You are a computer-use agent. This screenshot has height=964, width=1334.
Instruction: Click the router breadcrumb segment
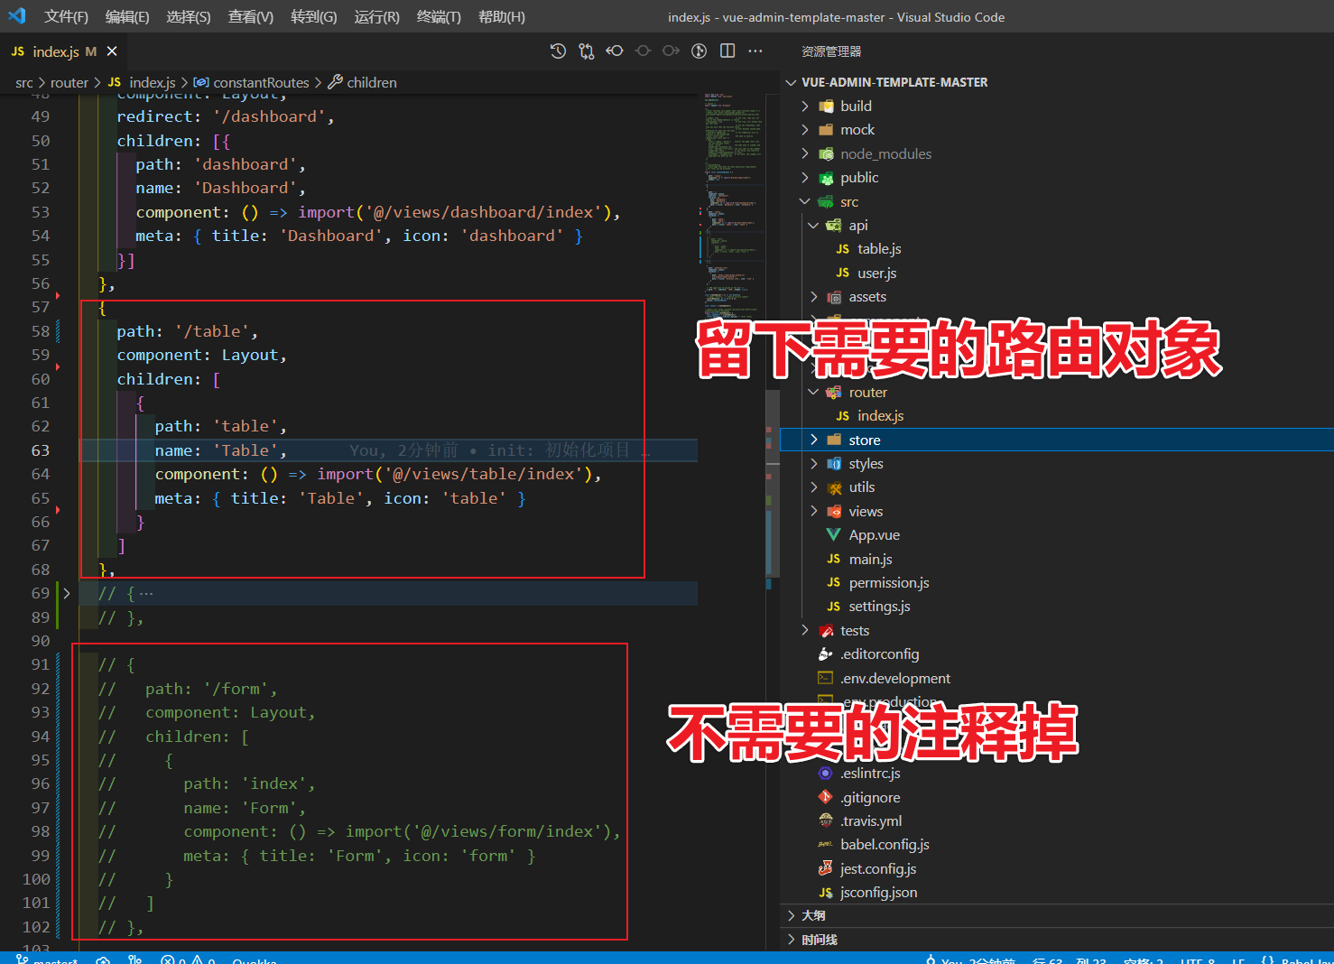point(69,82)
